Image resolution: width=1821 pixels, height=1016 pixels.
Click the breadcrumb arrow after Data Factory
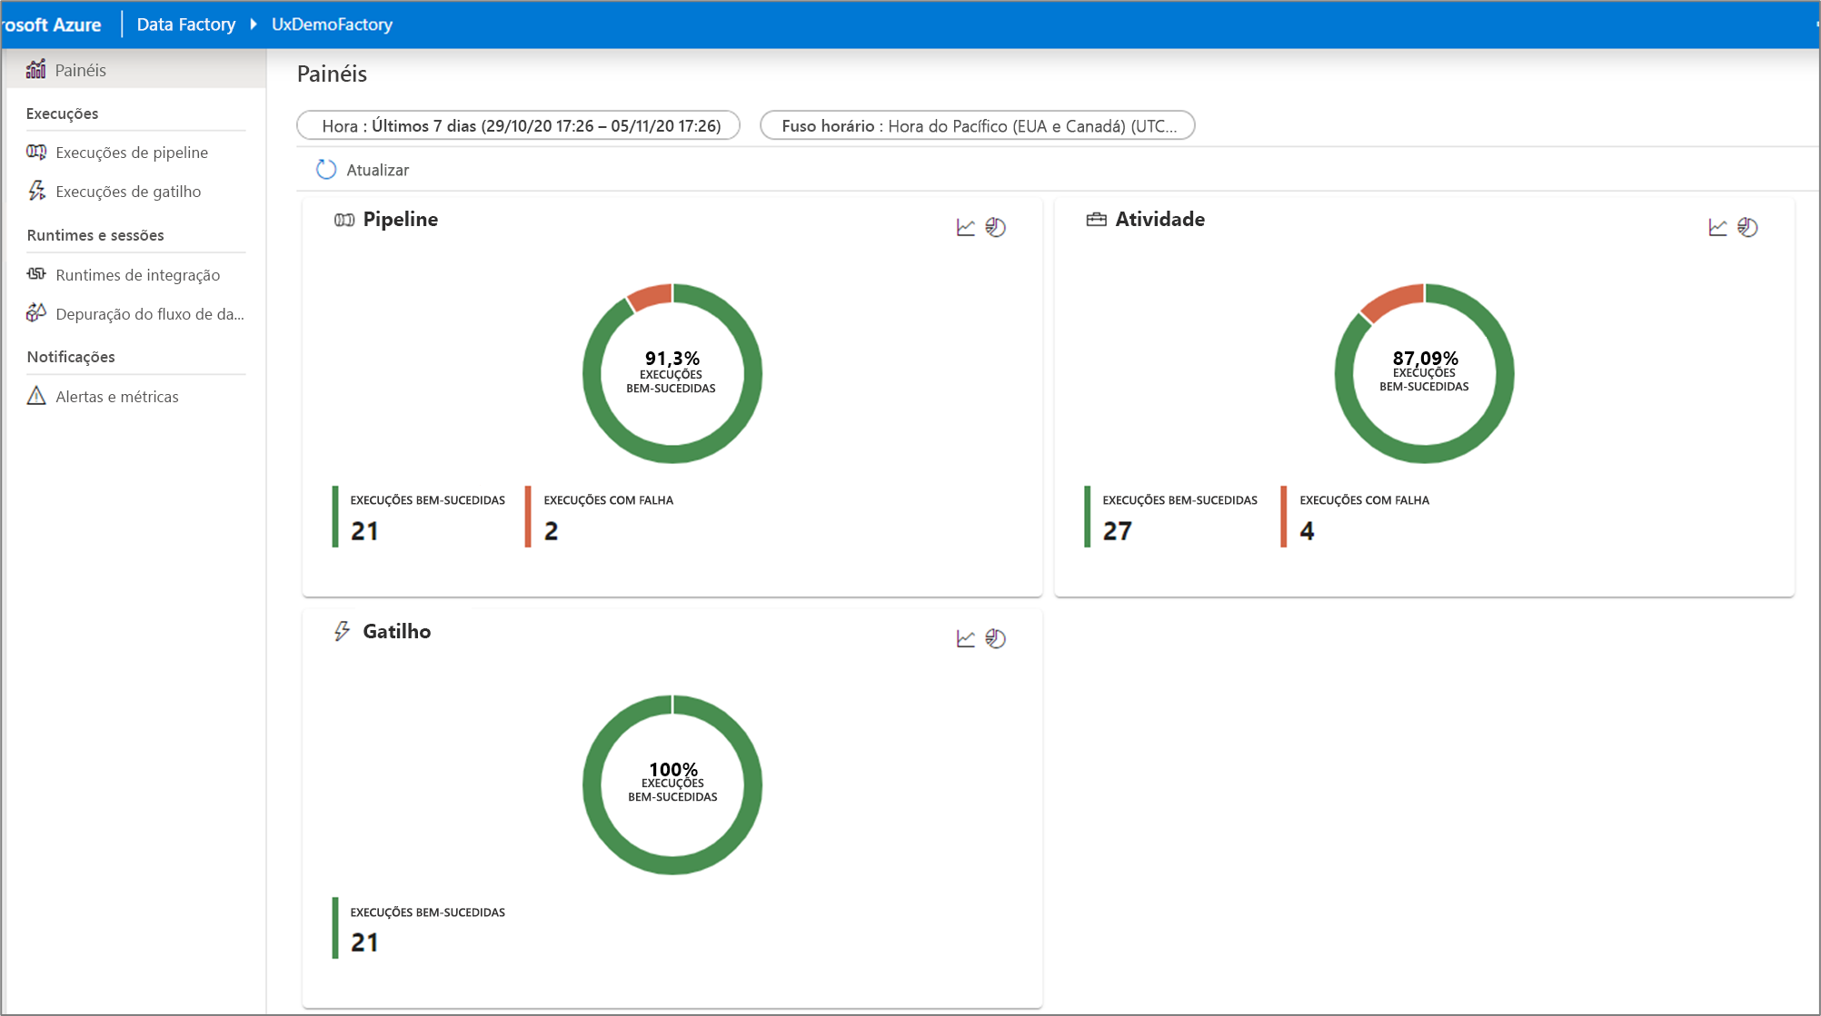pyautogui.click(x=254, y=24)
